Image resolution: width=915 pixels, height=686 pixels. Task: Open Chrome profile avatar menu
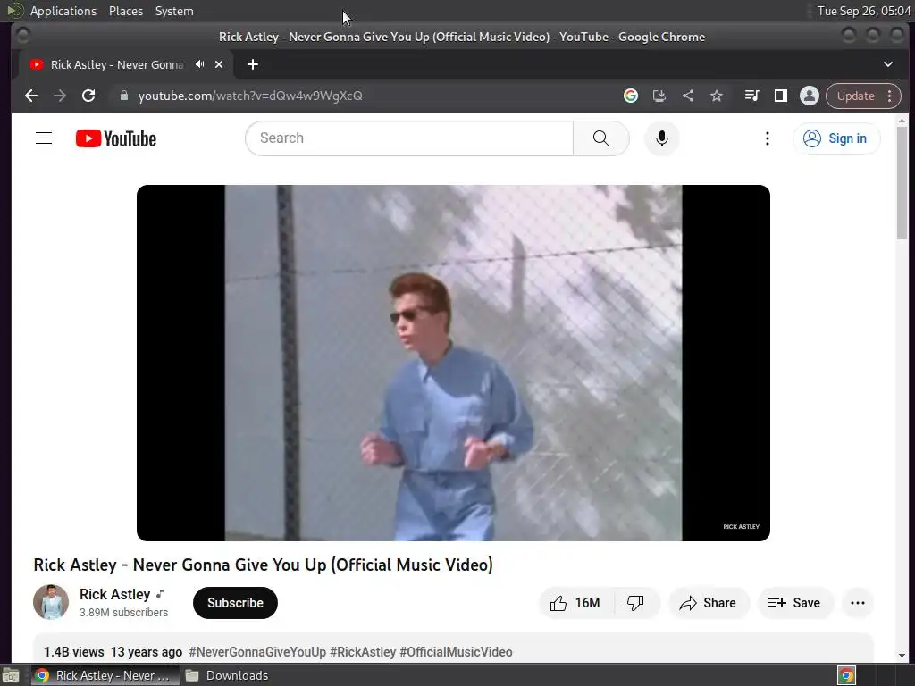pos(810,96)
